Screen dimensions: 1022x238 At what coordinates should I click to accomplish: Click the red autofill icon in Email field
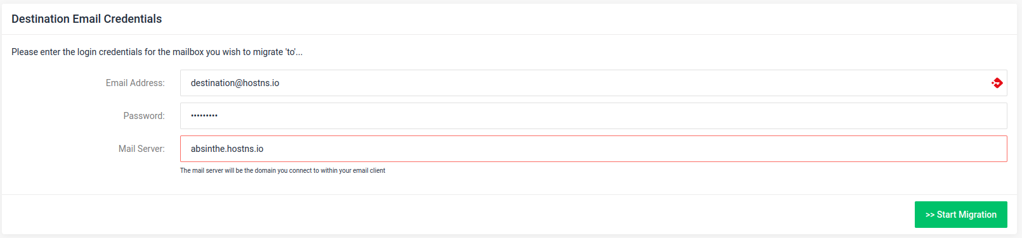point(997,83)
